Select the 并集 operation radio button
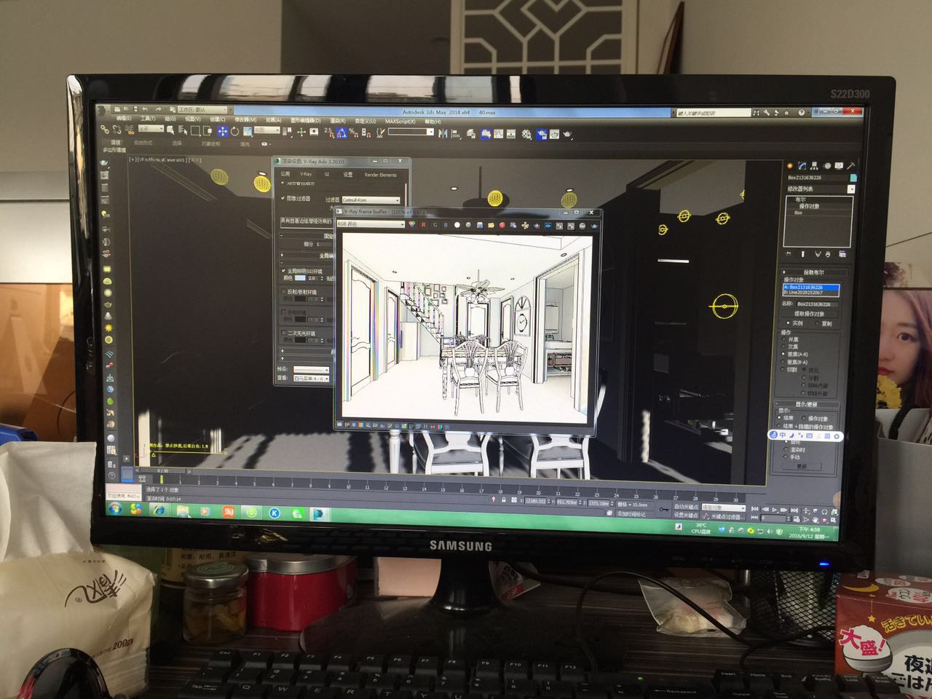932x699 pixels. (784, 339)
